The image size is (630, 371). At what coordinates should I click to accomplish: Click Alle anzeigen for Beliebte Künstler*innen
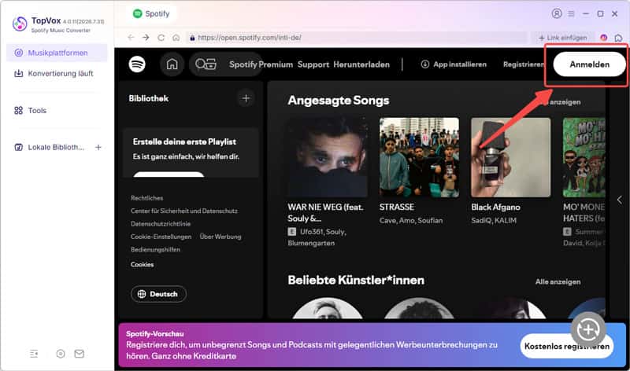click(558, 281)
